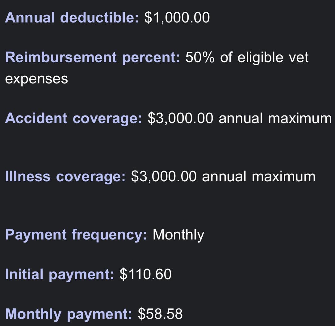The width and height of the screenshot is (335, 326).
Task: Click "annual maximum" in the Accident coverage row
Action: 275,119
